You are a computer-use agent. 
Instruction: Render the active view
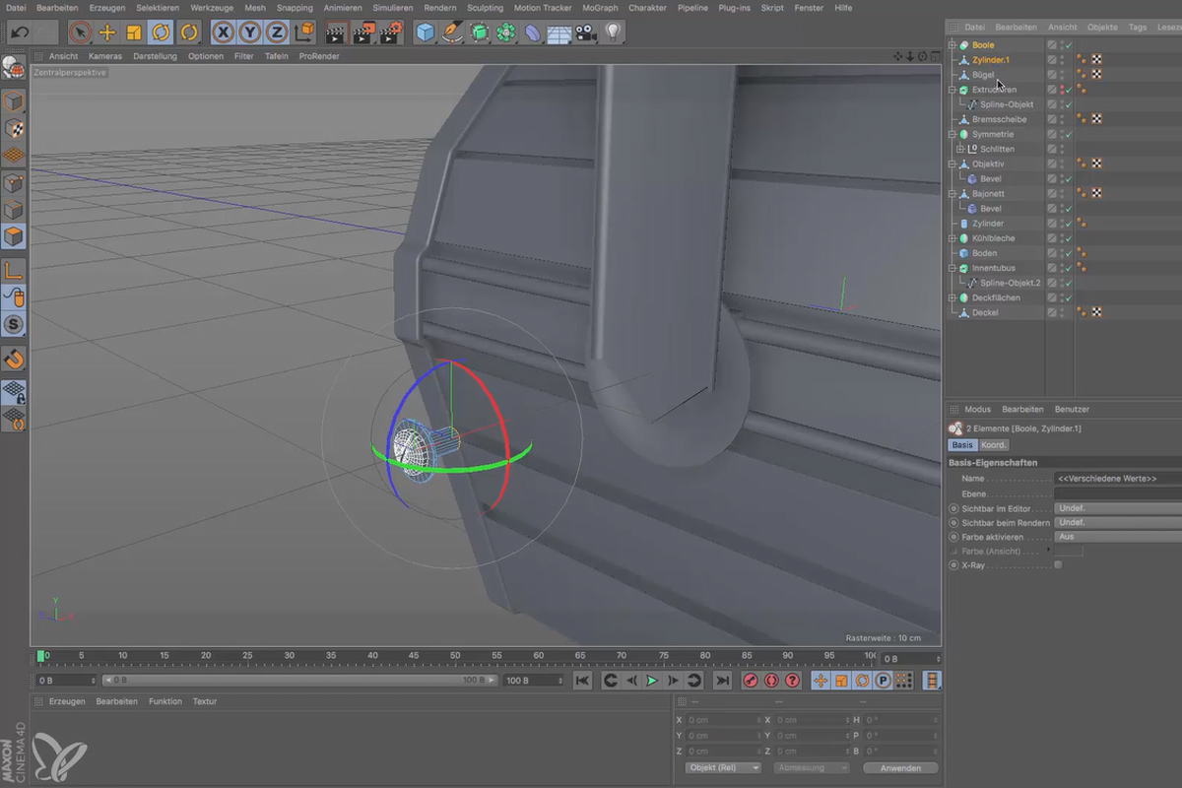[336, 33]
